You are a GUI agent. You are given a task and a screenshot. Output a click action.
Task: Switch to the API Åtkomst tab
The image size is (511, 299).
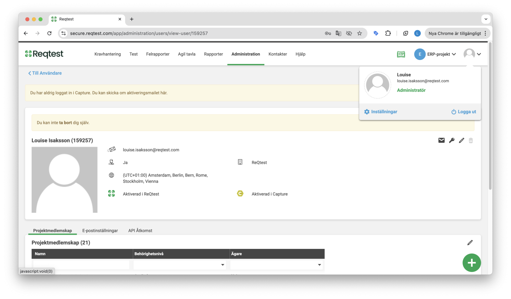(140, 230)
